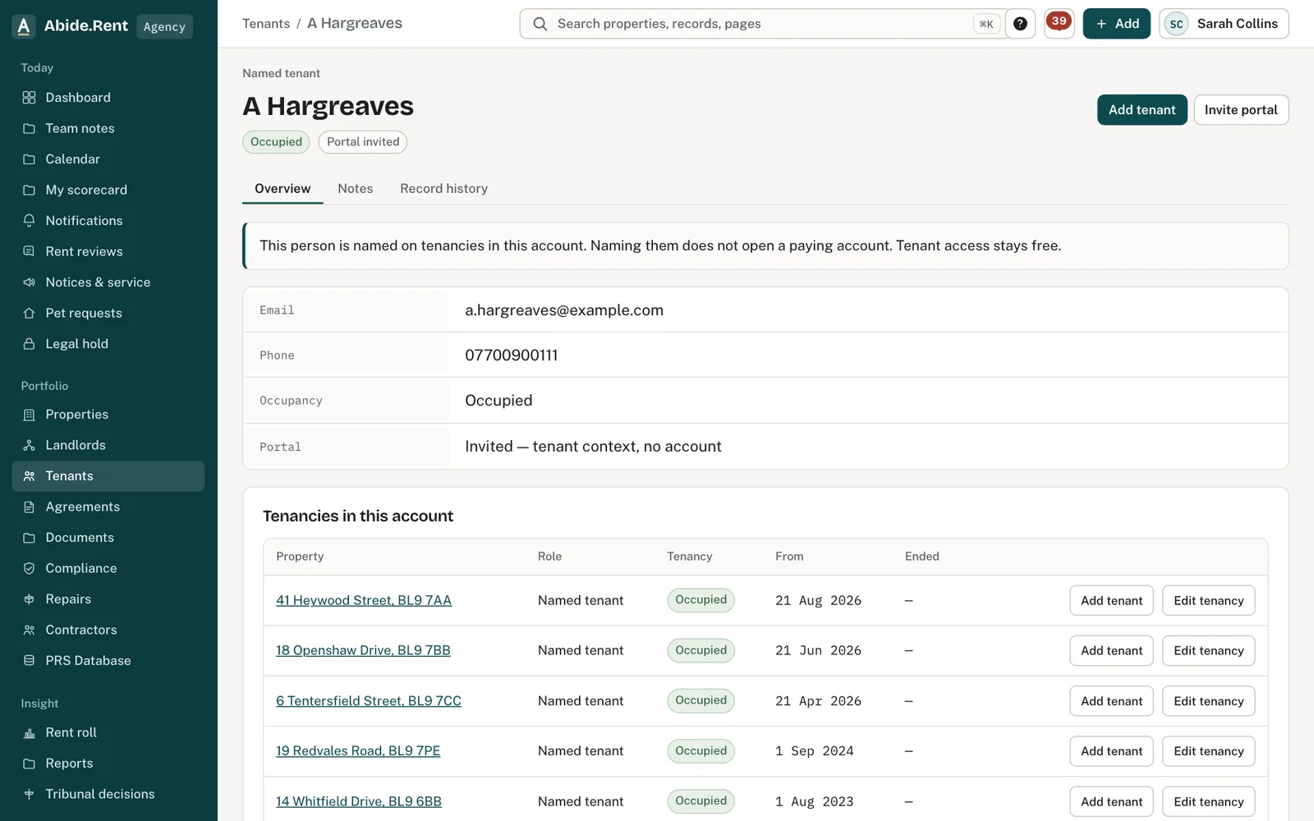1314x821 pixels.
Task: Click the Rent roll chart icon
Action: point(29,732)
